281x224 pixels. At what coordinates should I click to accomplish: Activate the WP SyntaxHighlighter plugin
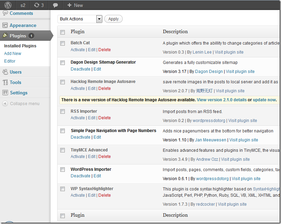(78, 195)
